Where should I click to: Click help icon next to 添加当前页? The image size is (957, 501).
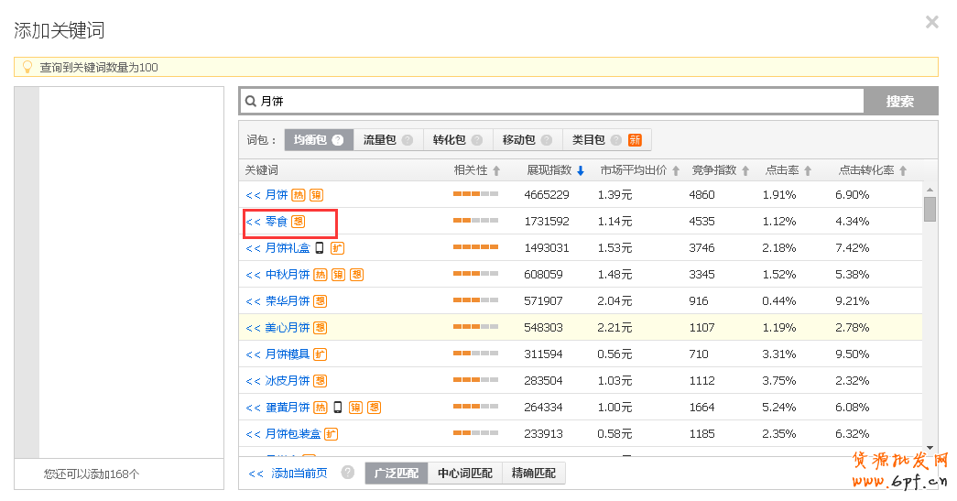pyautogui.click(x=348, y=473)
